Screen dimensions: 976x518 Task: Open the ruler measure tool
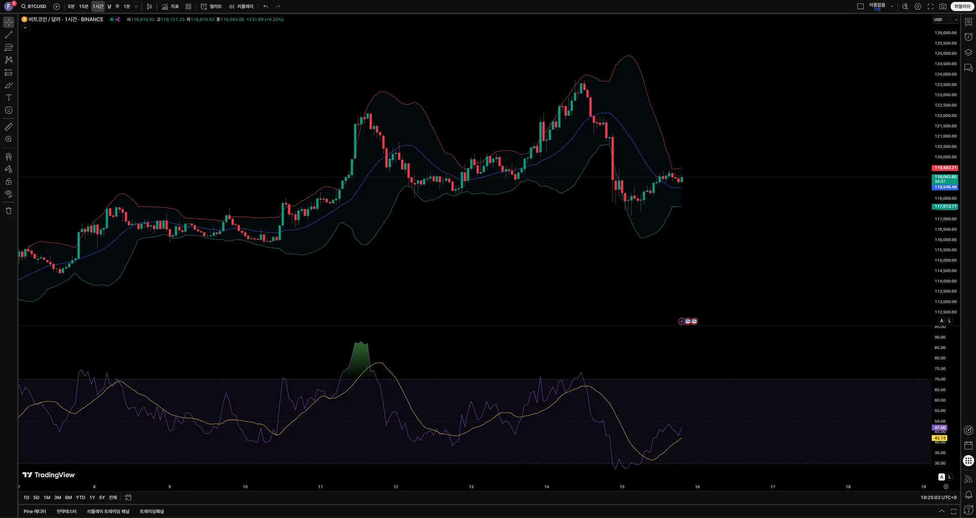[9, 127]
